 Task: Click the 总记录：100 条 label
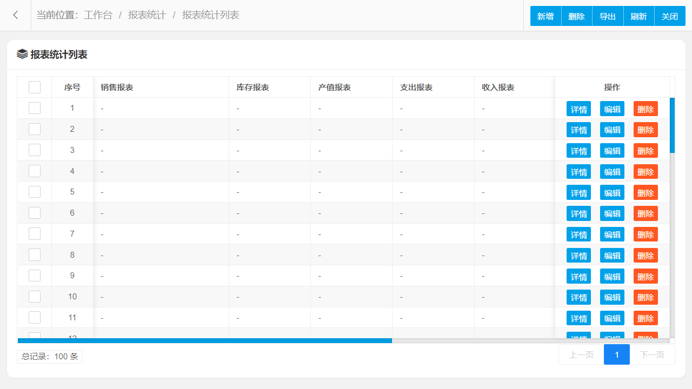pos(50,357)
